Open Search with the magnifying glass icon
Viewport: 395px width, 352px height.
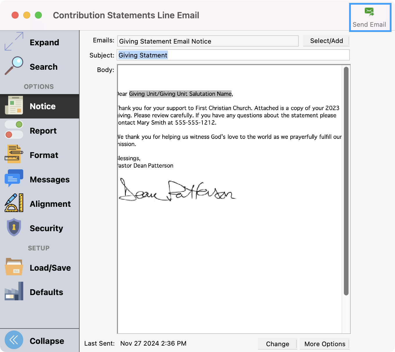14,66
